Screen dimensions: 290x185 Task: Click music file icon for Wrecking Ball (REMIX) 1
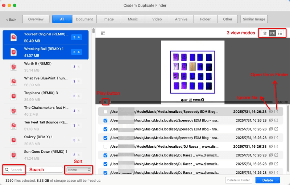[13, 52]
